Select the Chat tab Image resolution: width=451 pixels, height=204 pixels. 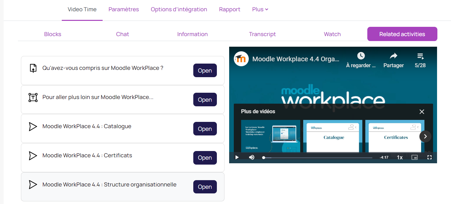[x=123, y=34]
